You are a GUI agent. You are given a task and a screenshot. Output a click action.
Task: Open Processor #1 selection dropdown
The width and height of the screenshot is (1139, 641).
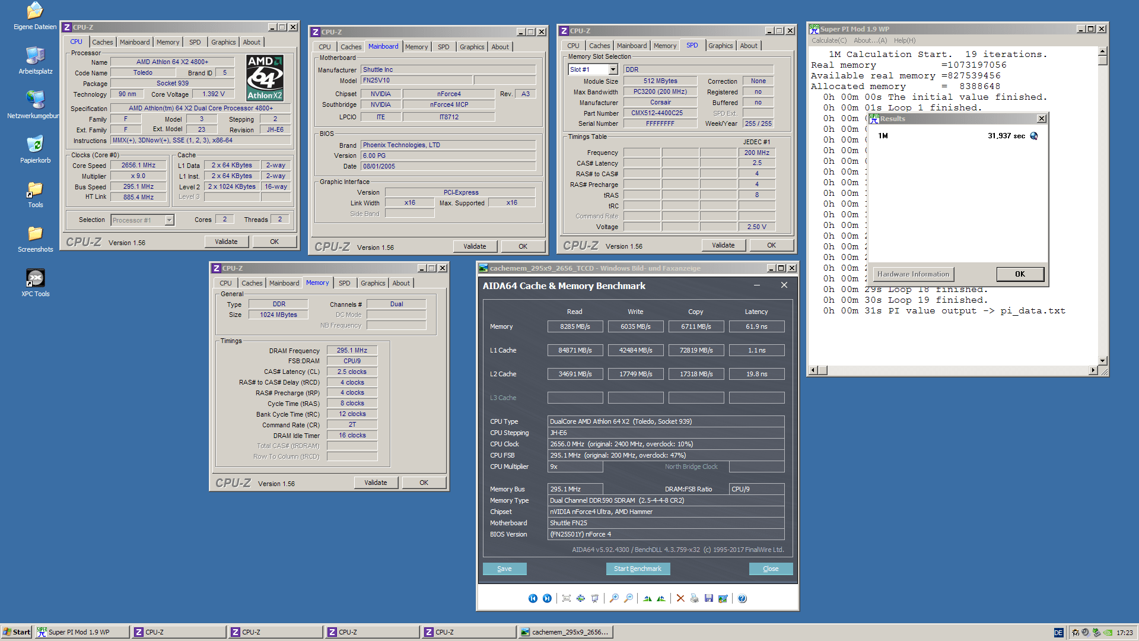pos(169,220)
